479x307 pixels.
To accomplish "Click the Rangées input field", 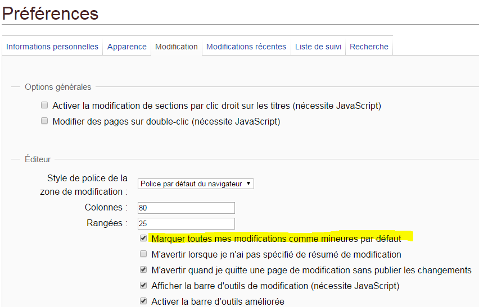I will point(186,223).
